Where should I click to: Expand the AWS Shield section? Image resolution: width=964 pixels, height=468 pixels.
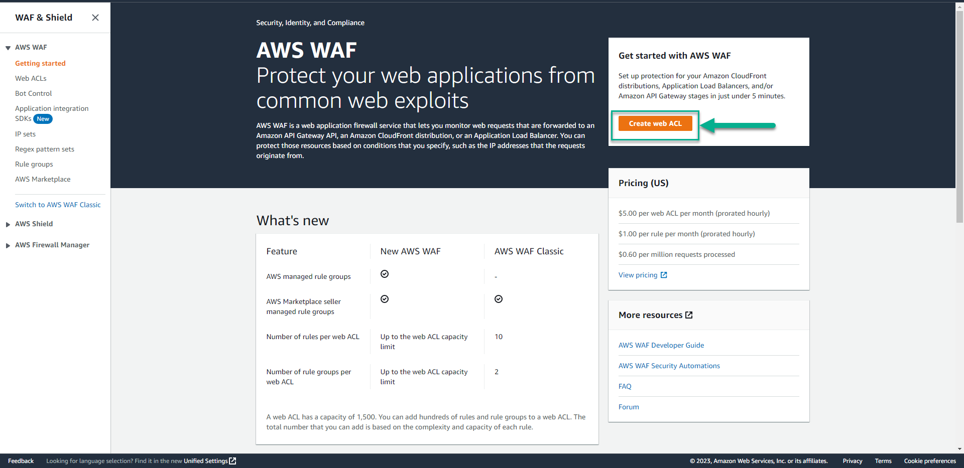(7, 224)
